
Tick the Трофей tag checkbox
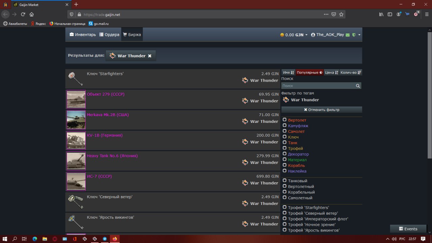285,148
